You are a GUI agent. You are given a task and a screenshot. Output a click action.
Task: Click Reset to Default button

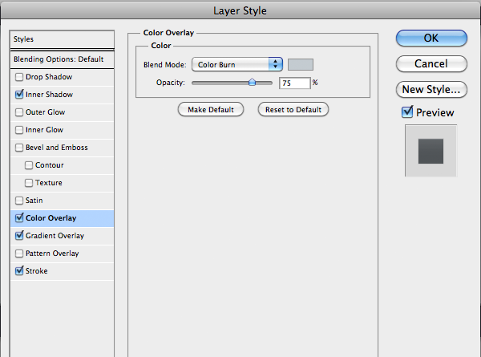coord(293,110)
